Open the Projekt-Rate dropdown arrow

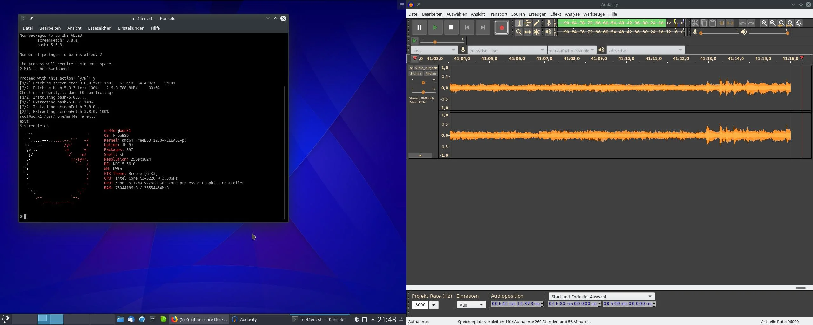433,305
